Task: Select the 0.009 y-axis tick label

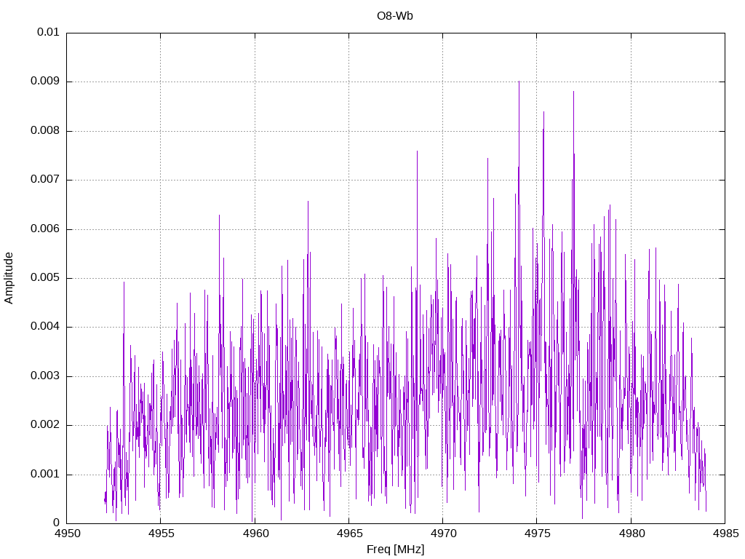Action: (x=45, y=82)
